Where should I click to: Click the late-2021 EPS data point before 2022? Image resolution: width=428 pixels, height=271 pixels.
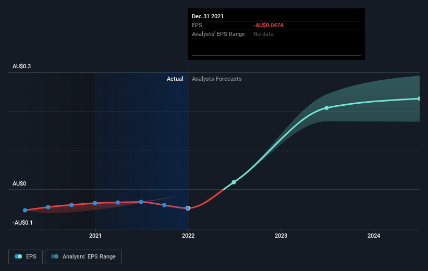[164, 205]
